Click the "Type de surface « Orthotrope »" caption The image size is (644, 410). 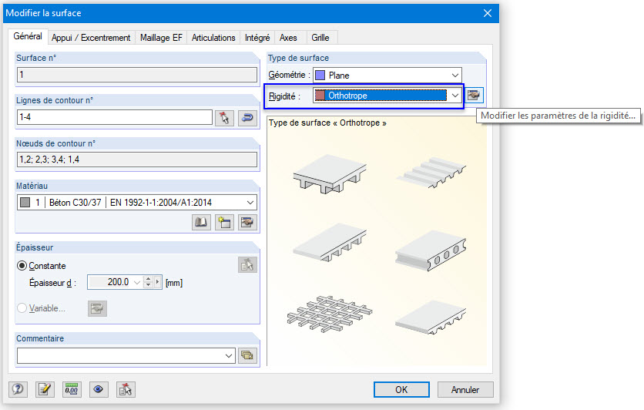coord(327,123)
